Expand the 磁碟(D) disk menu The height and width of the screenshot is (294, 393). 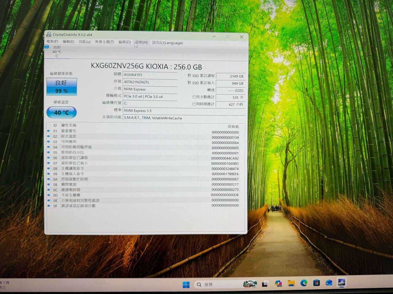pyautogui.click(x=124, y=42)
